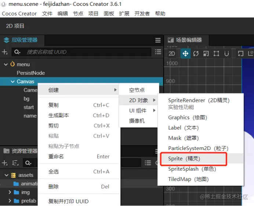254x206 pixels.
Task: Toggle the snap magnet tool
Action: (226, 53)
